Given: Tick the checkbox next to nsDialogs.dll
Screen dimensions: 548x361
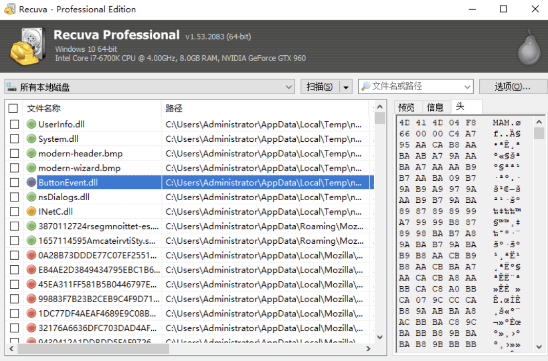Looking at the screenshot, I should click(14, 197).
